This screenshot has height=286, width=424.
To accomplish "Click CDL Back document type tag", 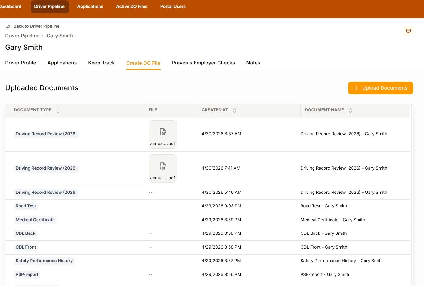I will pyautogui.click(x=25, y=233).
